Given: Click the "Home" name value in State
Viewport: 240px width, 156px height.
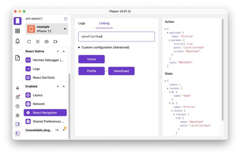Looking at the screenshot, I should (187, 96).
